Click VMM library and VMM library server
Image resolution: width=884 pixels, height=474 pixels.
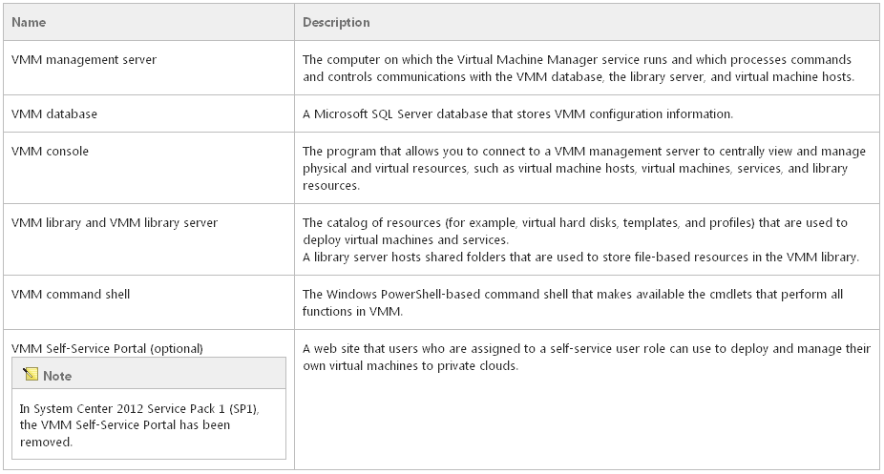pyautogui.click(x=115, y=222)
